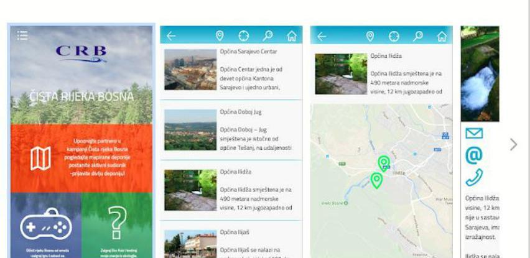Click 'Općina Centar jedna je od' description text
This screenshot has width=530, height=258.
251,78
